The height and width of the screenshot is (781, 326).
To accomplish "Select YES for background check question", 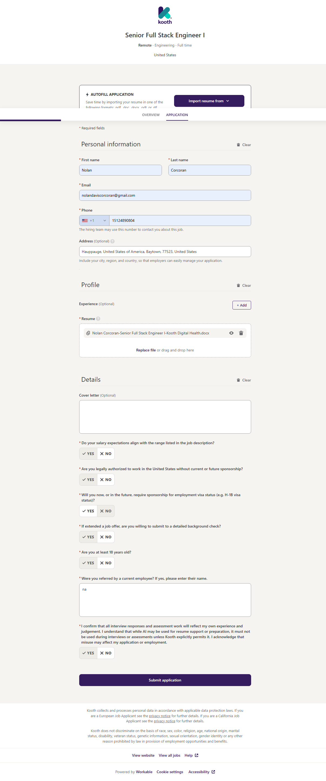I will pyautogui.click(x=88, y=537).
